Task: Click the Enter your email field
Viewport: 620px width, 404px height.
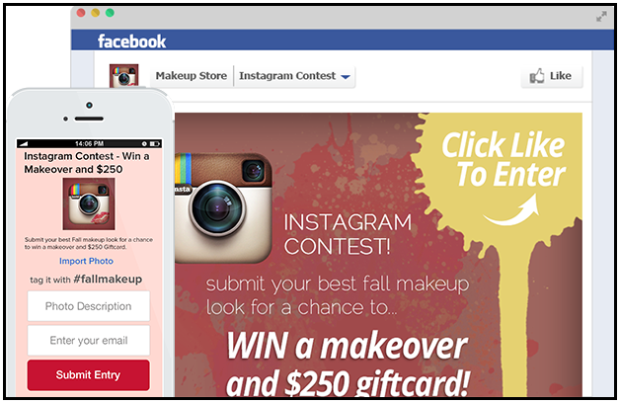Action: [x=89, y=341]
